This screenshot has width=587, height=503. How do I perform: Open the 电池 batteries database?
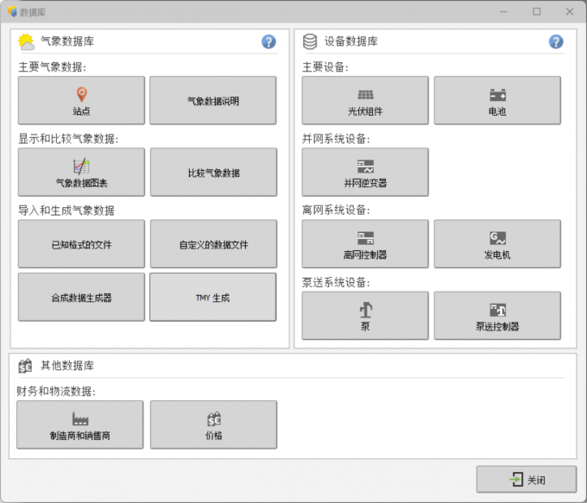pyautogui.click(x=497, y=100)
